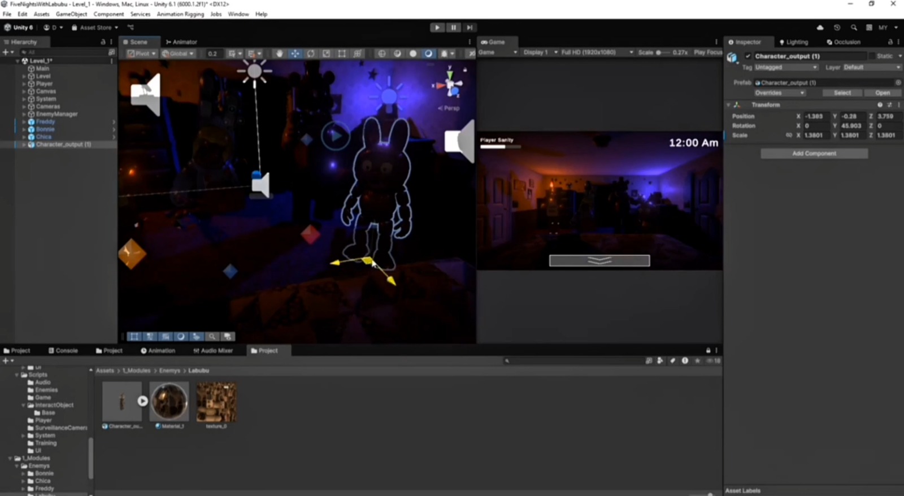The height and width of the screenshot is (496, 904).
Task: Click the orientation gizmo in Scene view
Action: point(451,86)
